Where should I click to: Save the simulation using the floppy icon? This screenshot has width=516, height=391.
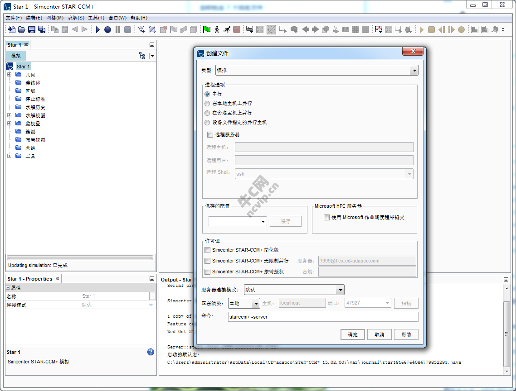32,29
